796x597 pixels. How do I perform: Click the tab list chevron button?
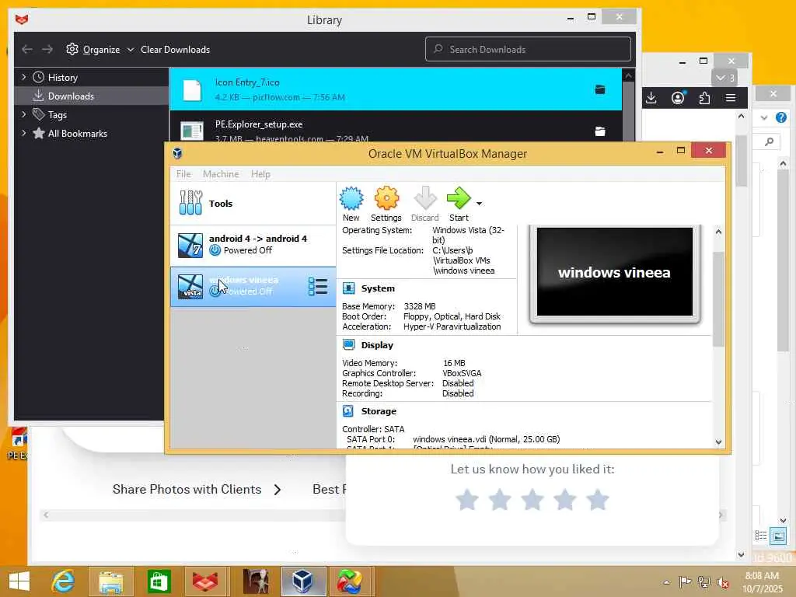[x=725, y=78]
